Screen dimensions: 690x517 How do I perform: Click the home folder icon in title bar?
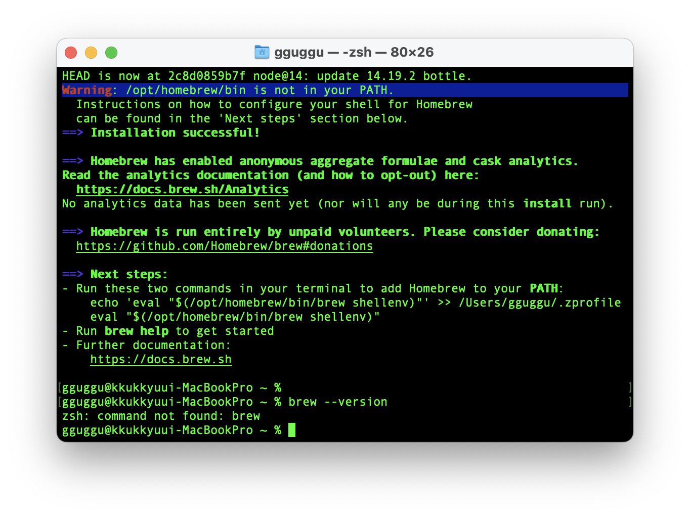[262, 52]
